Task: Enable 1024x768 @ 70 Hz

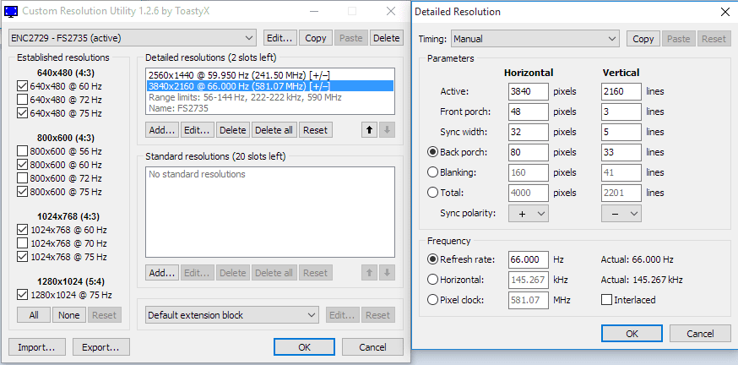Action: click(22, 243)
